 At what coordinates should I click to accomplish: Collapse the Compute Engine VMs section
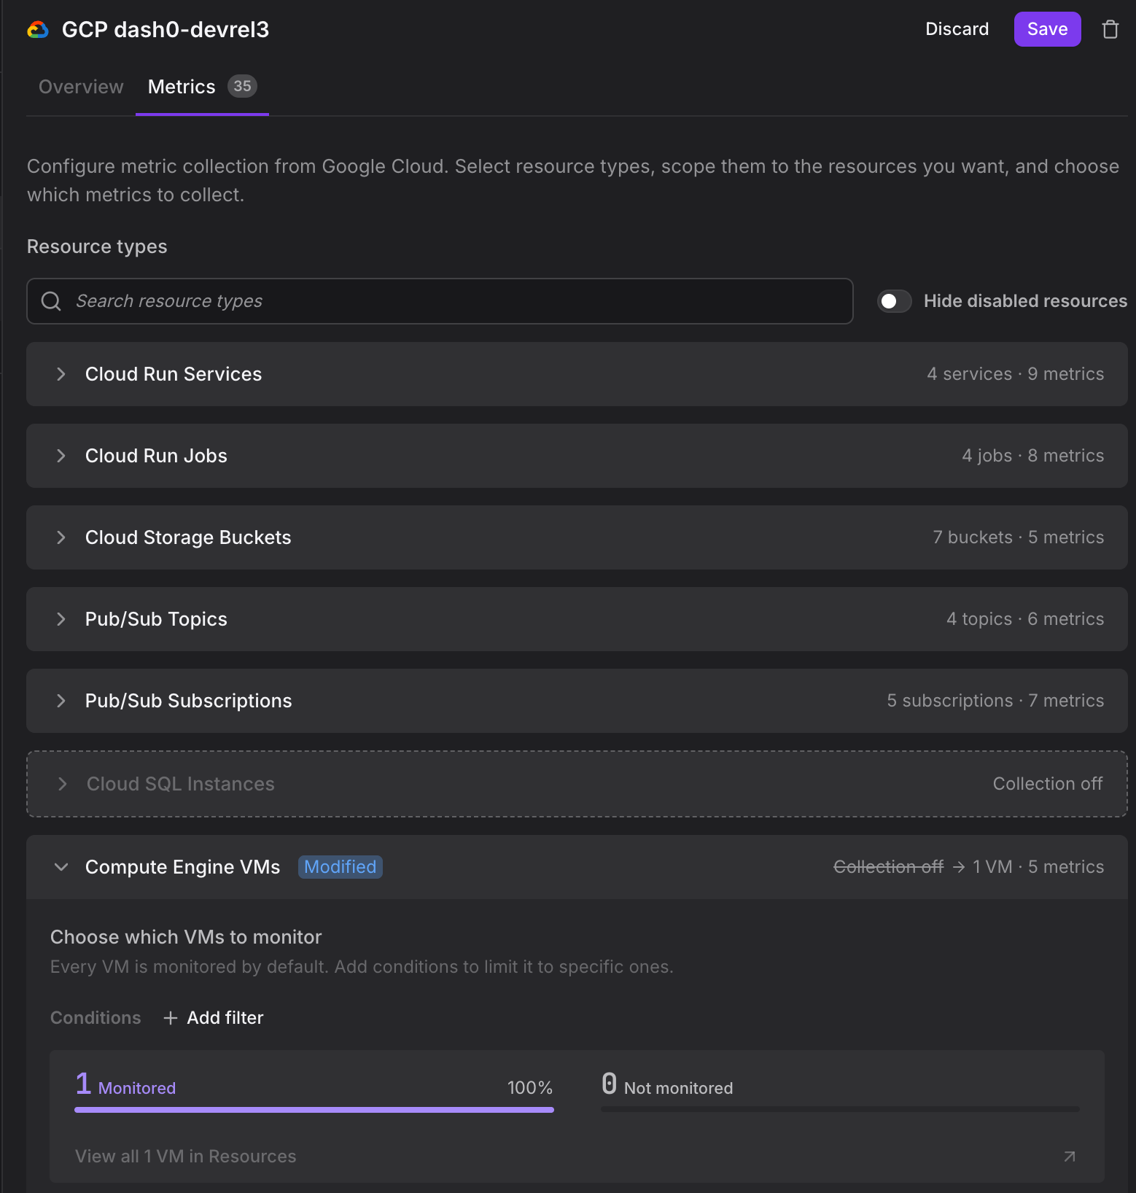tap(61, 867)
